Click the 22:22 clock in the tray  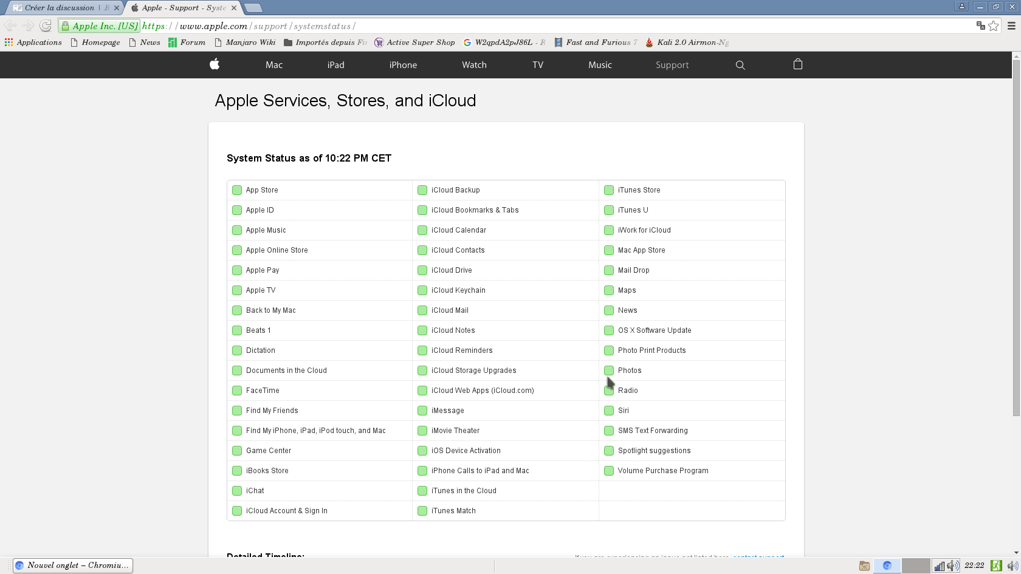coord(974,565)
